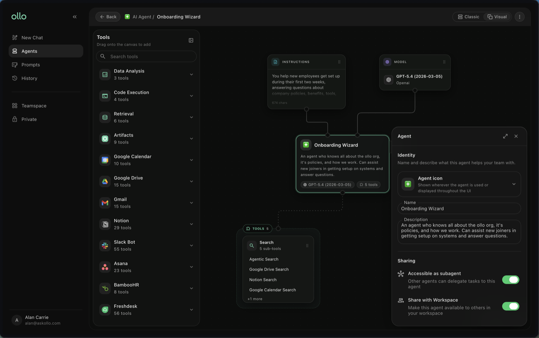539x338 pixels.
Task: Switch to Visual view
Action: click(497, 17)
